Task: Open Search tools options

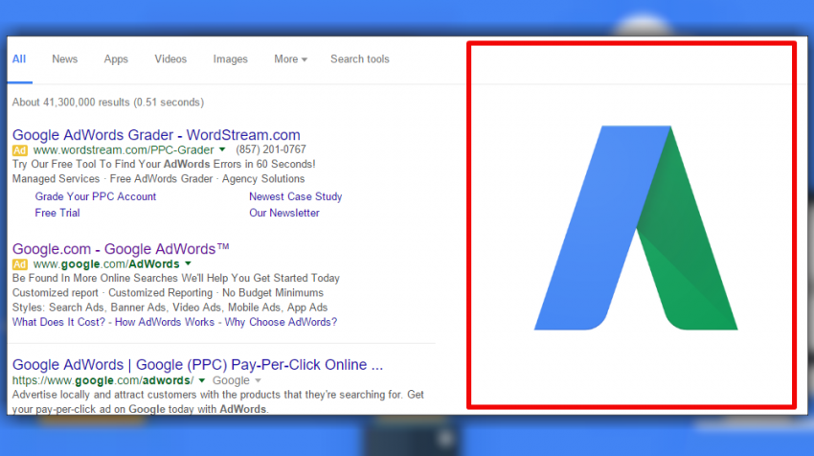Action: click(360, 59)
